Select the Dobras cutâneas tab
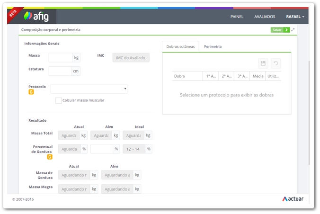This screenshot has height=214, width=320. point(180,46)
